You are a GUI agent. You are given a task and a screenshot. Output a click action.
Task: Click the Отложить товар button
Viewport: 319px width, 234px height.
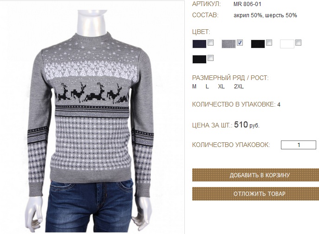click(x=255, y=194)
